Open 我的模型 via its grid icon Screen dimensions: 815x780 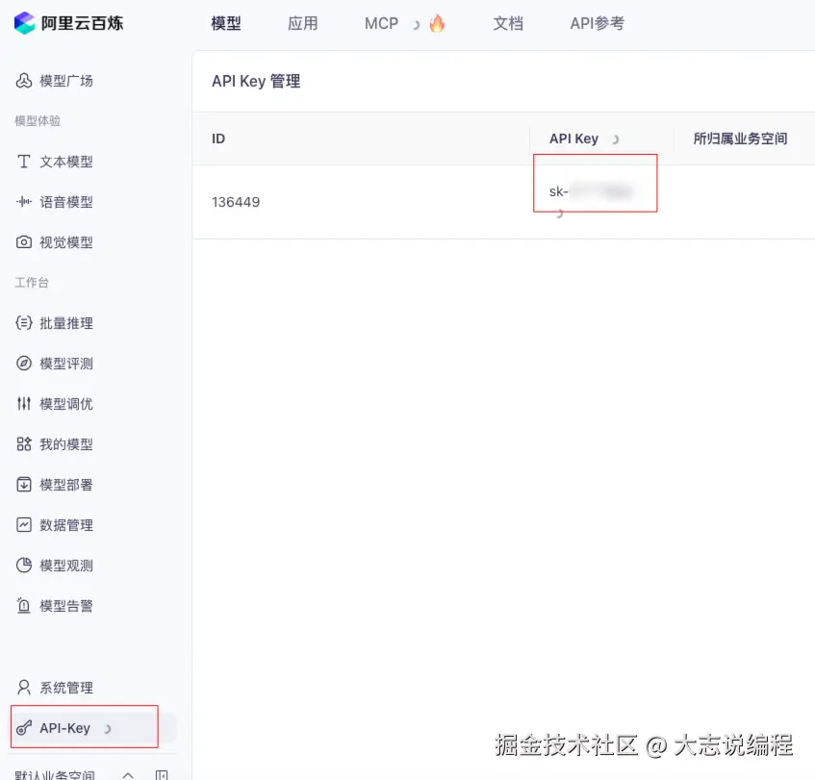[x=24, y=443]
